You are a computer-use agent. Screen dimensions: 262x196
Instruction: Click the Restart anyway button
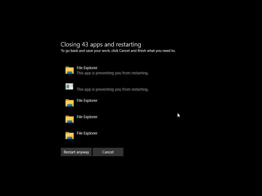tap(76, 152)
